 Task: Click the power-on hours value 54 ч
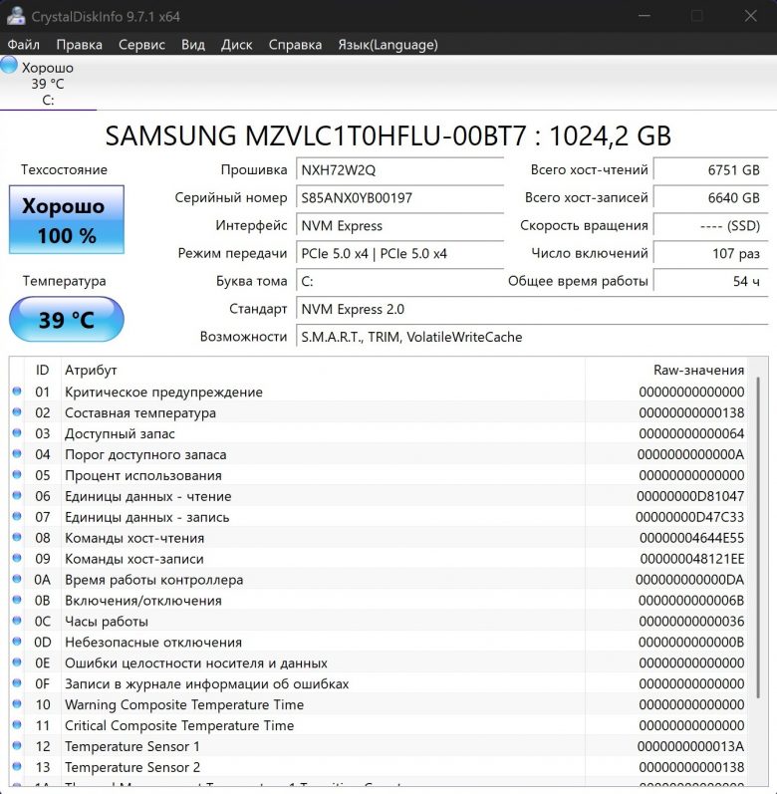(711, 282)
